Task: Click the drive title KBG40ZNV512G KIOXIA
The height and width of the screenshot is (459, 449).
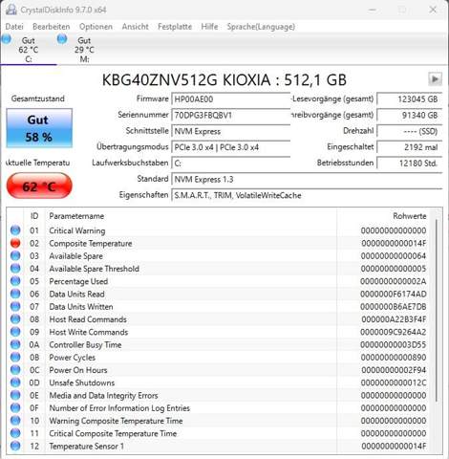Action: click(x=224, y=79)
